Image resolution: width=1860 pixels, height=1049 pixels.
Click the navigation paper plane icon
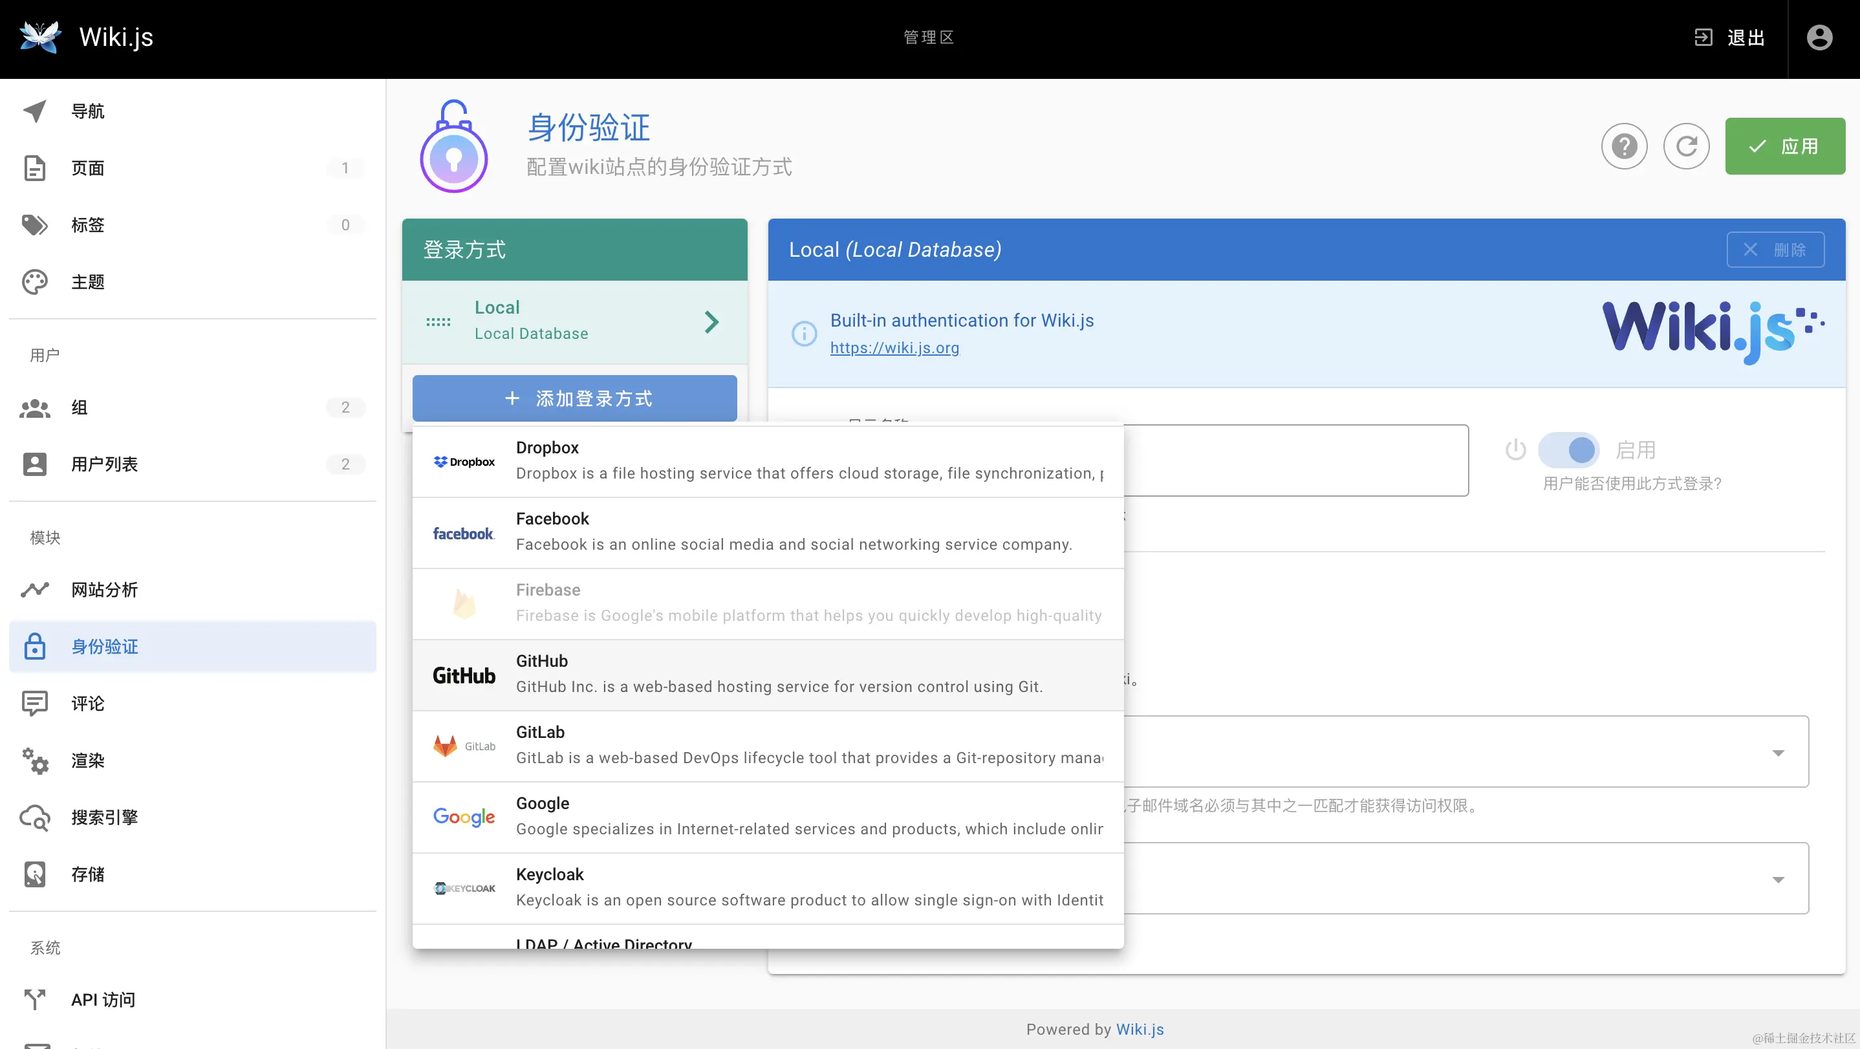click(x=35, y=111)
